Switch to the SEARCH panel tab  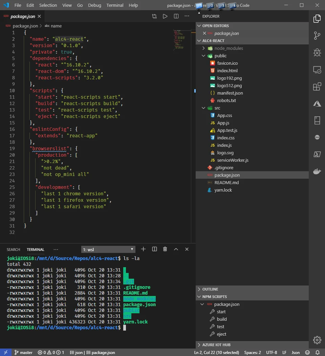(x=13, y=249)
